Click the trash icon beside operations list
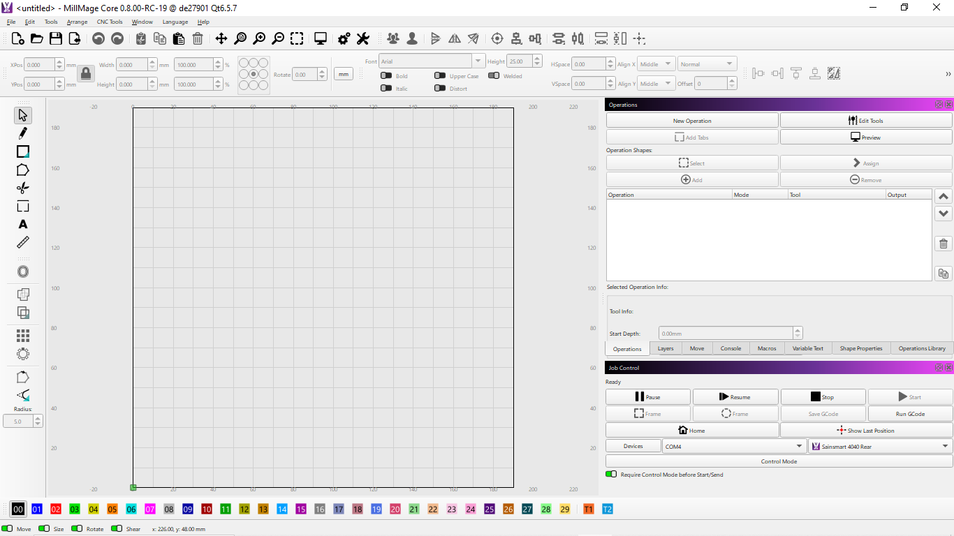Screen dimensions: 954x536 point(944,244)
